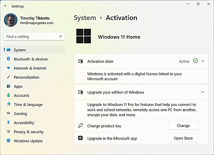Screen dimensions: 214x155
Task: Click the Time & language clock icon
Action: 8,104
